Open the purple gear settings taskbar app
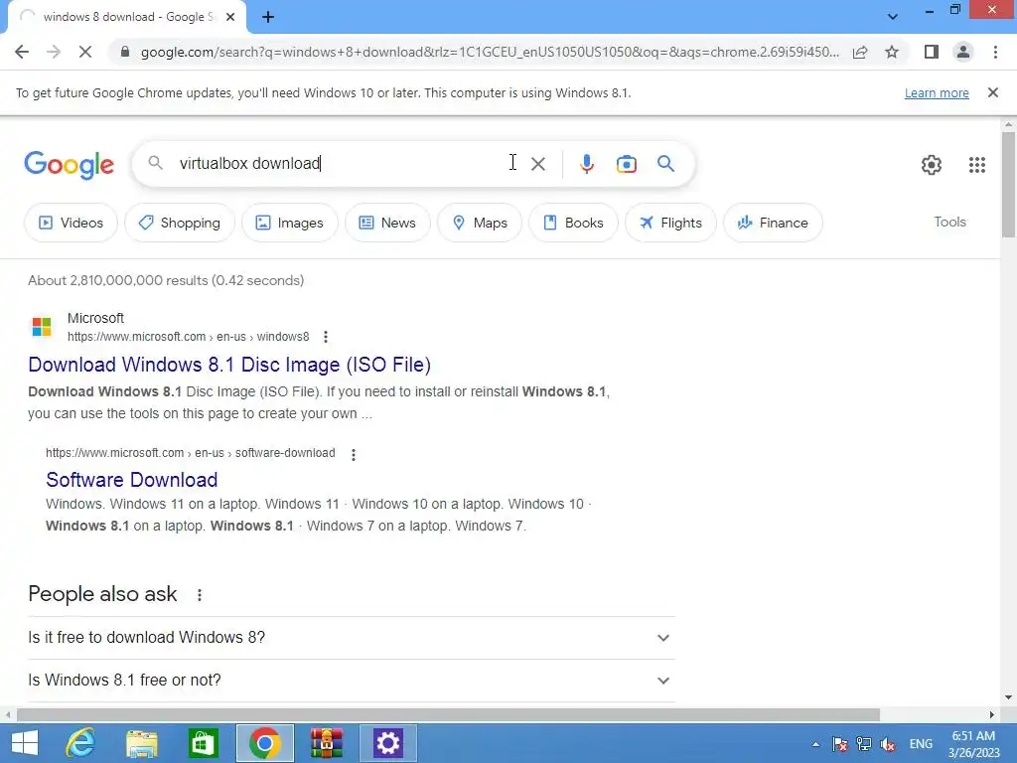Image resolution: width=1017 pixels, height=763 pixels. tap(388, 743)
